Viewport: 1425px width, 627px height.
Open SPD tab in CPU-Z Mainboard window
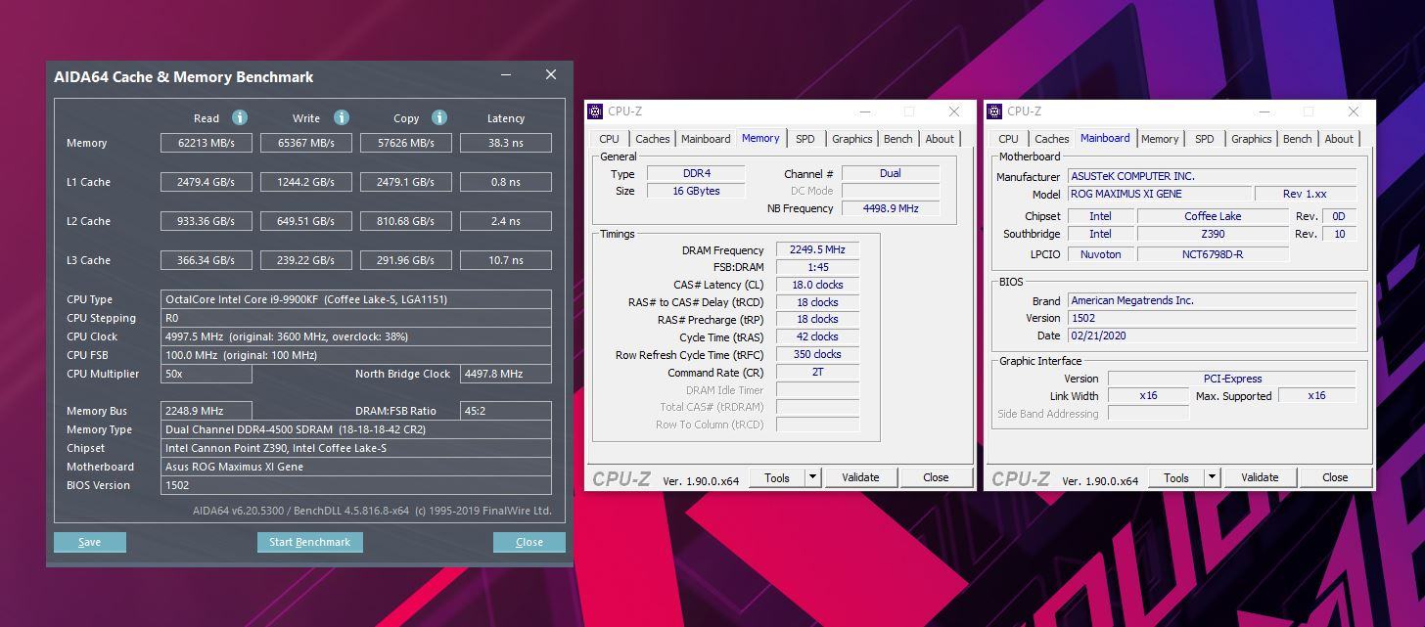[1205, 139]
